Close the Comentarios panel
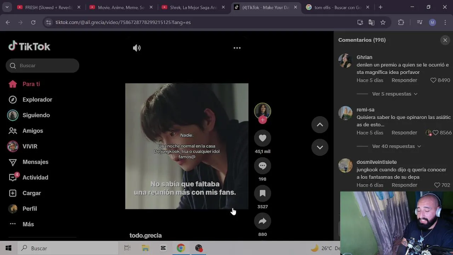 click(x=445, y=40)
